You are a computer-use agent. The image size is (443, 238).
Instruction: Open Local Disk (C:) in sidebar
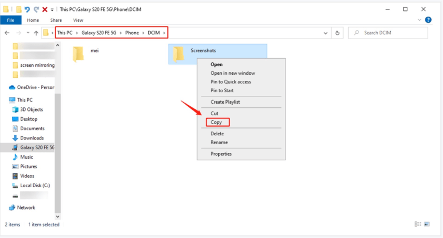pyautogui.click(x=35, y=185)
